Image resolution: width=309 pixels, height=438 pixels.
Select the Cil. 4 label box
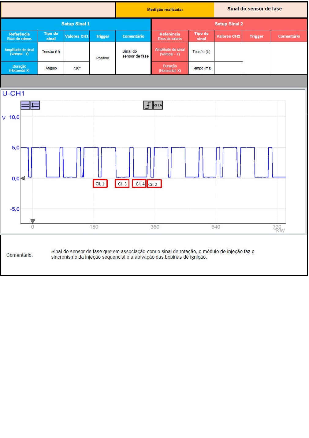pos(140,184)
